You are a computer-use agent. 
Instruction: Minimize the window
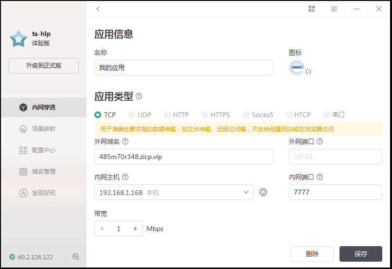click(x=356, y=9)
